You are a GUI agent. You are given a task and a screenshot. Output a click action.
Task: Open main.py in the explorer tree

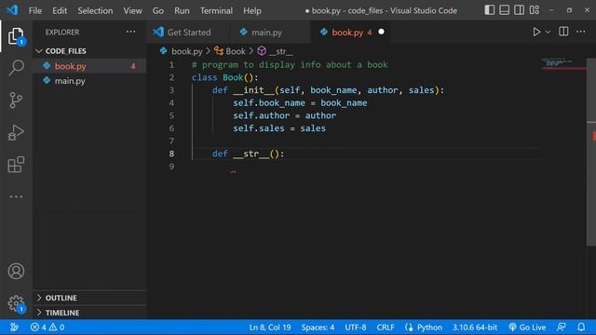[x=89, y=81]
